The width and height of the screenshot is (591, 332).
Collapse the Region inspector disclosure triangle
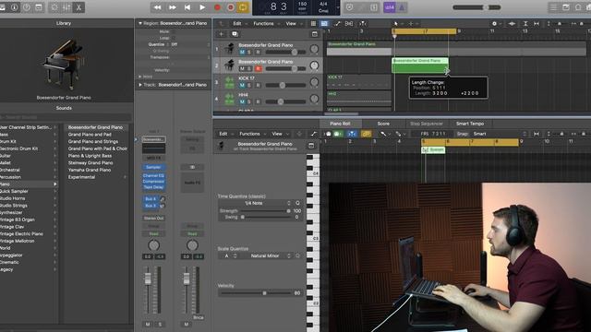pyautogui.click(x=139, y=23)
